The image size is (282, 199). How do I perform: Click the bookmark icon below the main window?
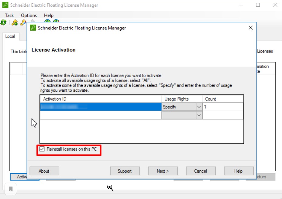(x=11, y=189)
